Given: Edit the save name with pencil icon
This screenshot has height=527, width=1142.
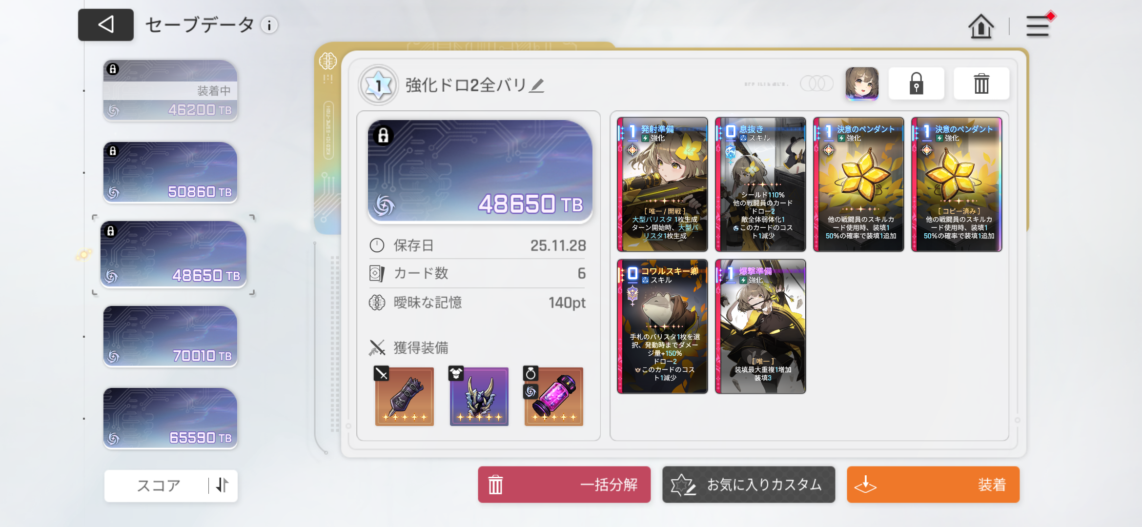Looking at the screenshot, I should coord(537,85).
